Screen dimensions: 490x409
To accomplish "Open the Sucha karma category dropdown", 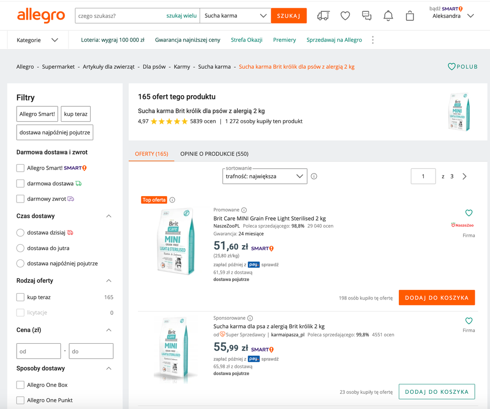I will 235,16.
